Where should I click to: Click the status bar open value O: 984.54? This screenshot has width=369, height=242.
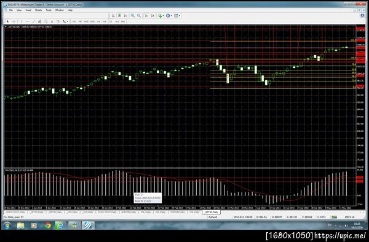[x=261, y=217]
